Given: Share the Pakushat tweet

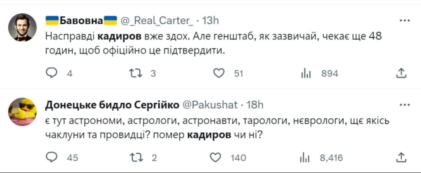Looking at the screenshot, I should click(402, 157).
